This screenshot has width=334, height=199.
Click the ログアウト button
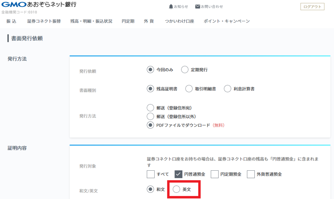click(x=312, y=7)
